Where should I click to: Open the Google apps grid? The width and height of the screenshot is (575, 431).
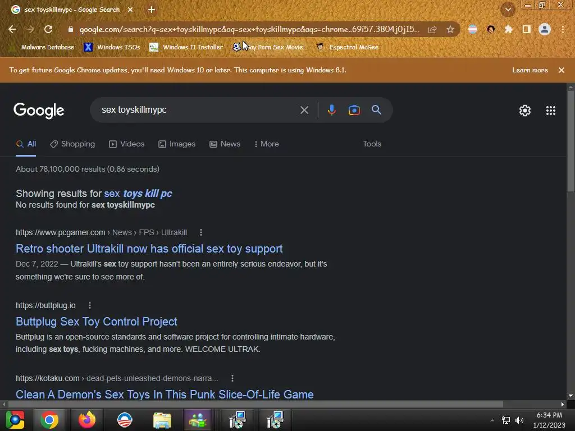click(x=550, y=111)
